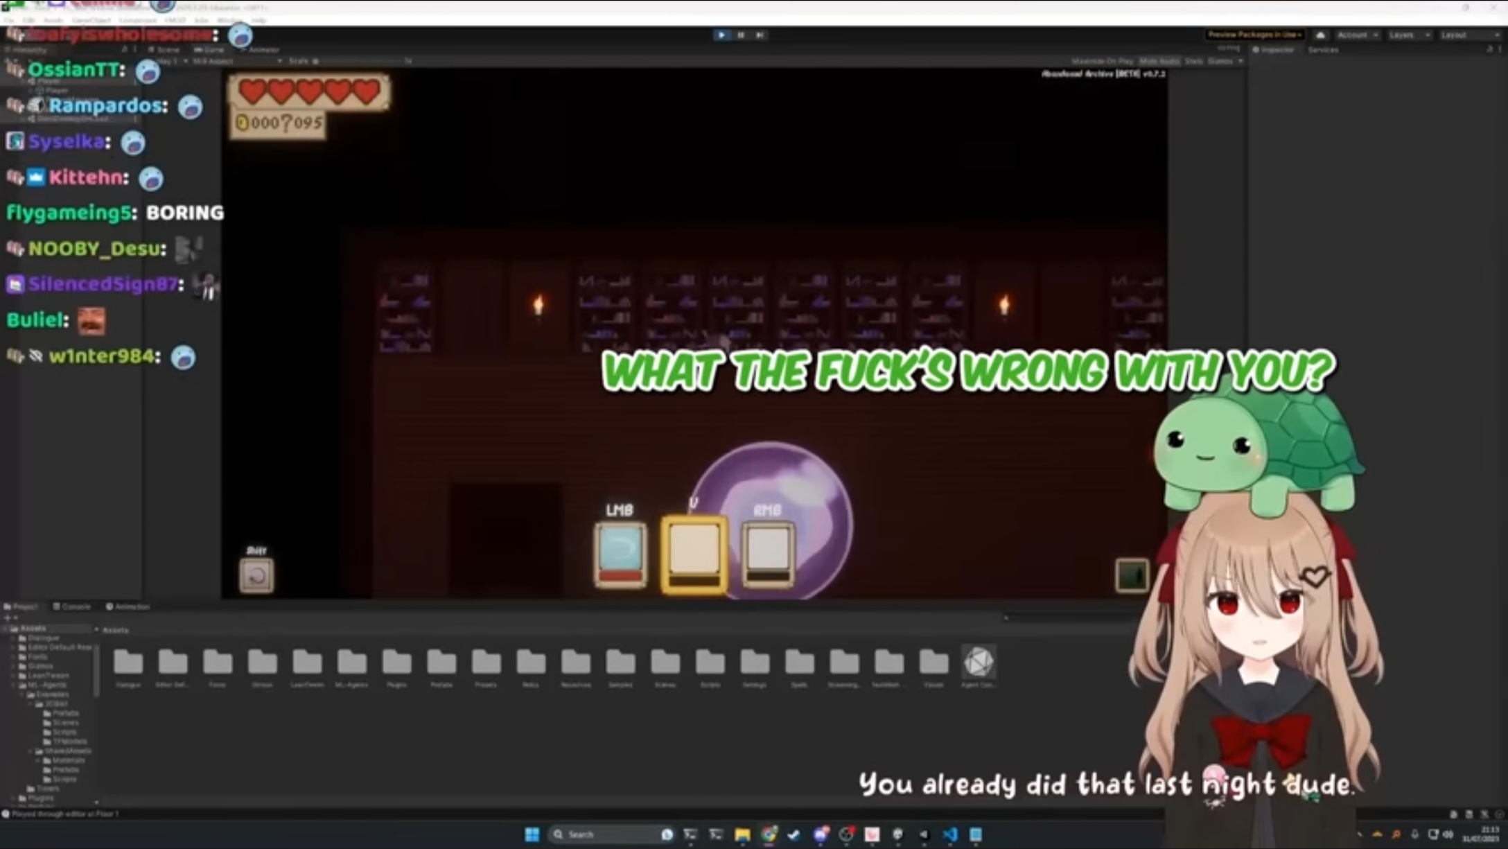Click the cloud services icon
This screenshot has width=1508, height=849.
tap(1320, 35)
